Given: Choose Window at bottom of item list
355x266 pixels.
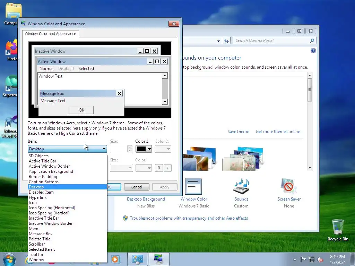Looking at the screenshot, I should pos(67,260).
